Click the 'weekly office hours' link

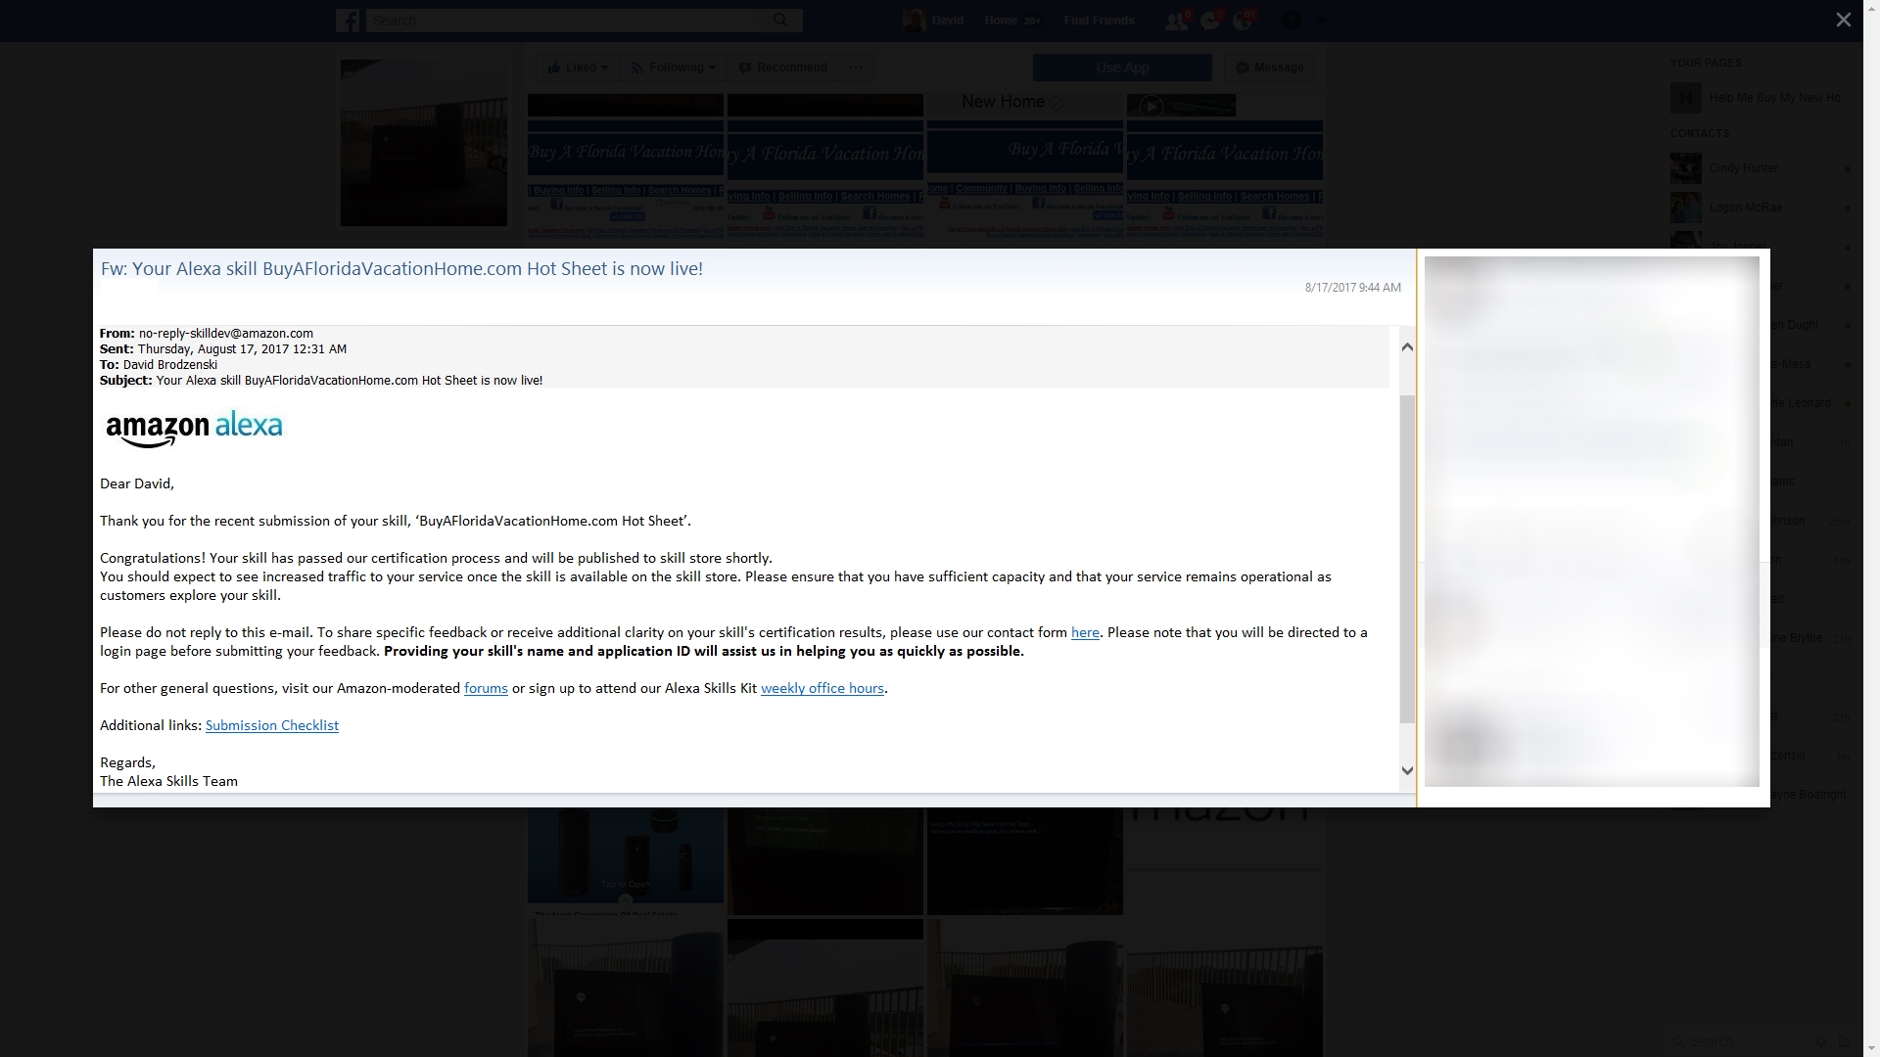click(822, 689)
